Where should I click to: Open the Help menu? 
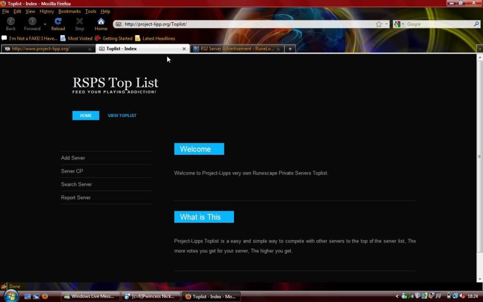tap(105, 11)
